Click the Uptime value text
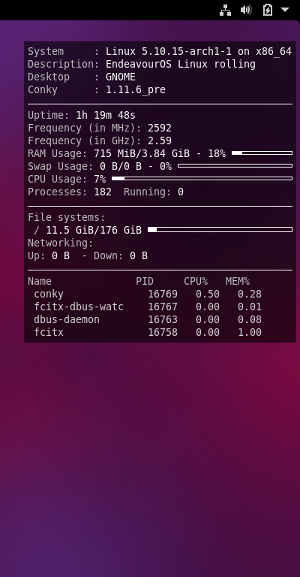300x577 pixels. click(x=106, y=115)
